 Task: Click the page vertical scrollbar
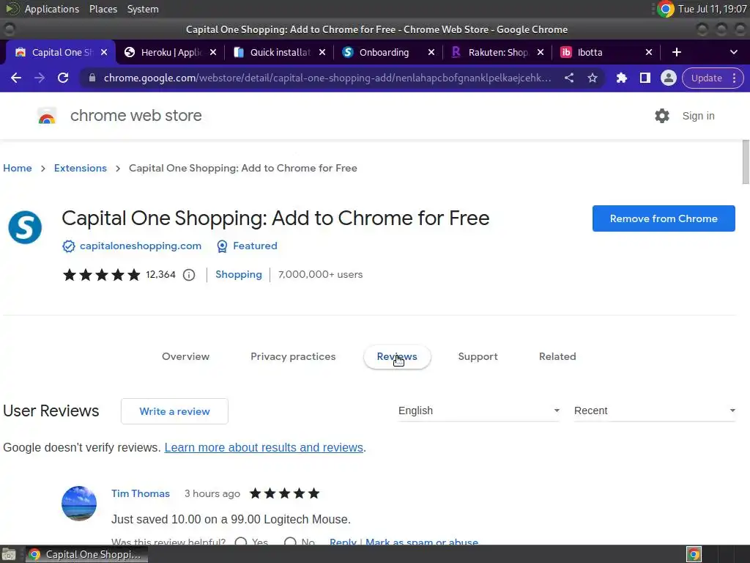pos(745,162)
